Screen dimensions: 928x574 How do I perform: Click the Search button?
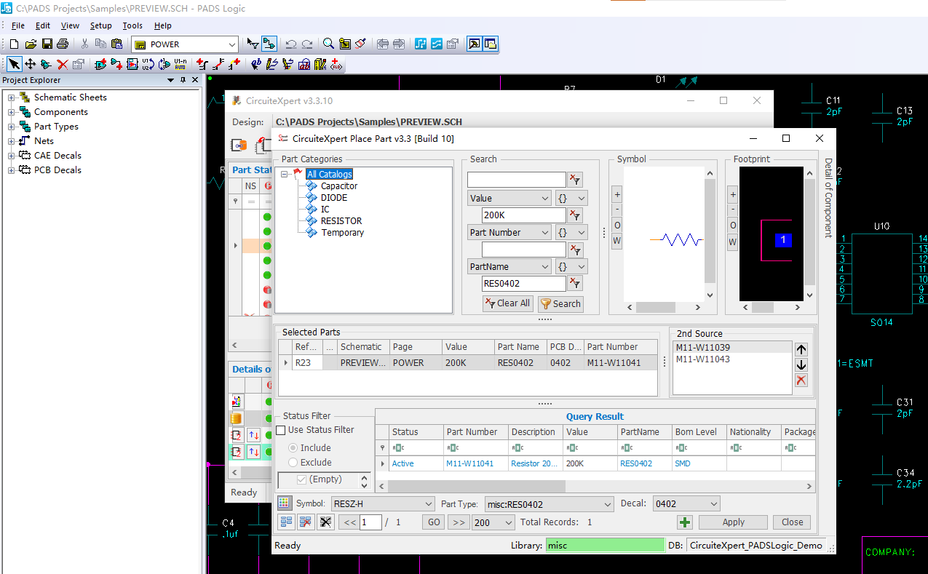560,303
